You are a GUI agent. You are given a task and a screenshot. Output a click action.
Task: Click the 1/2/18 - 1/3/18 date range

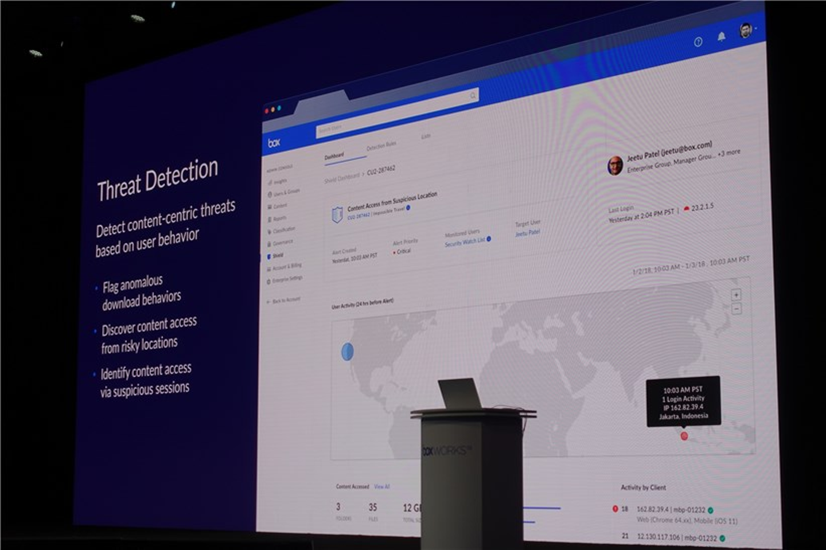(x=691, y=265)
